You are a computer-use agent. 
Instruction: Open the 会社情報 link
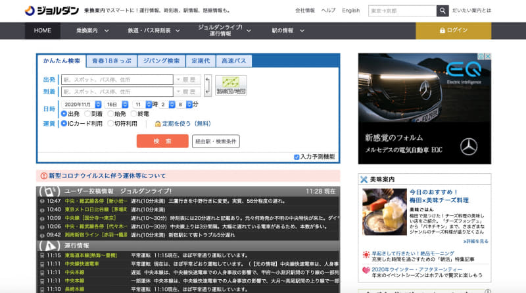click(305, 11)
